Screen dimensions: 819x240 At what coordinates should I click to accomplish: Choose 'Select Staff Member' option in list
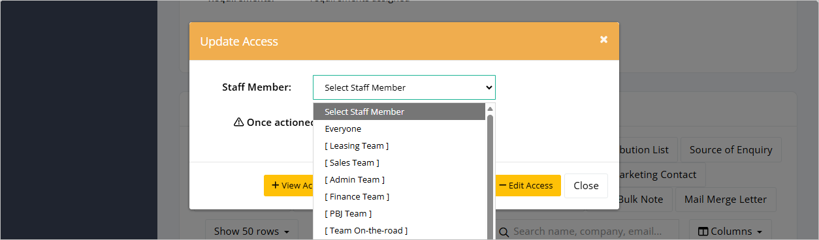(399, 112)
